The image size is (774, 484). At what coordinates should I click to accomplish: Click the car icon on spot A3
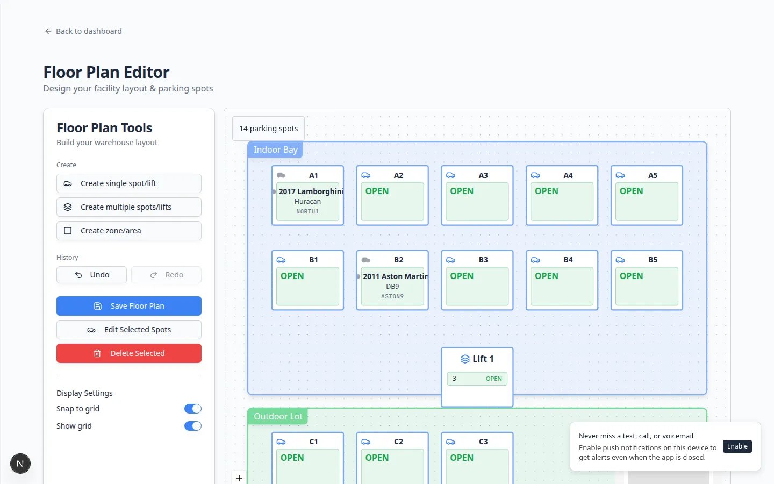click(x=451, y=175)
